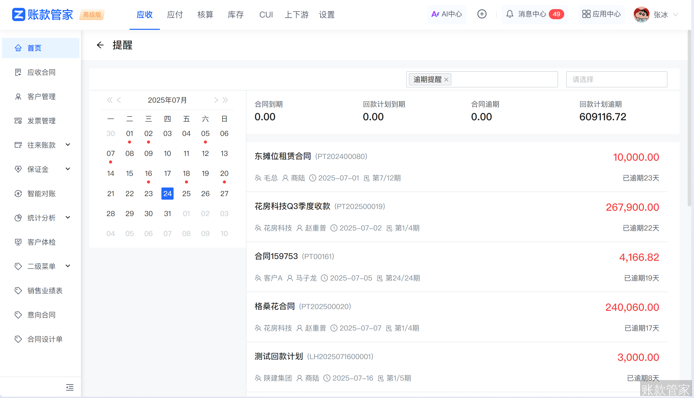Select date 16 on the calendar

pos(148,173)
